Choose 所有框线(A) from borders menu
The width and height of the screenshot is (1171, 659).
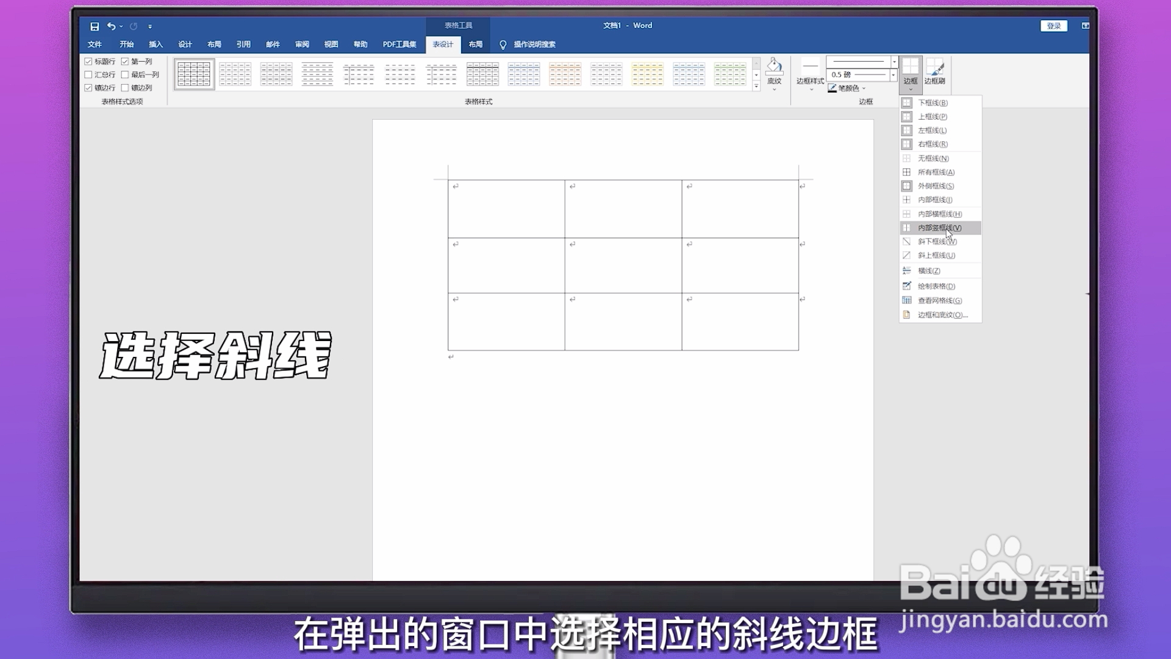(940, 172)
